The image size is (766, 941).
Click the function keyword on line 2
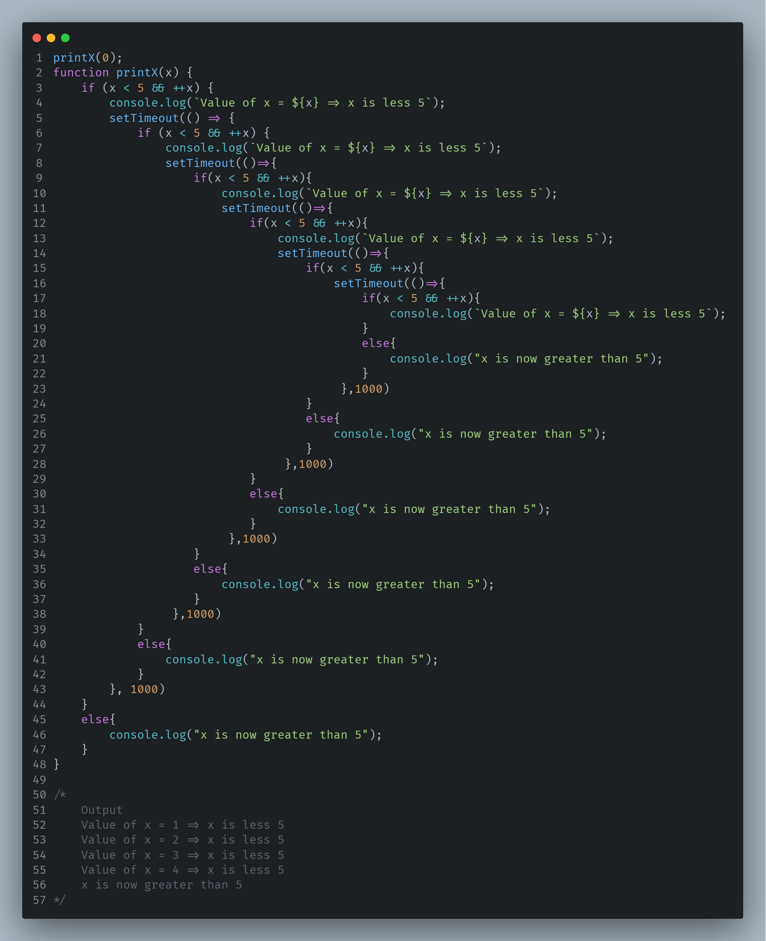point(81,72)
